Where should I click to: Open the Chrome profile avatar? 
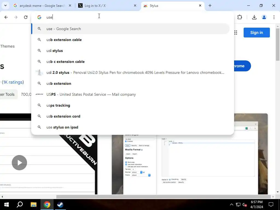(264, 17)
